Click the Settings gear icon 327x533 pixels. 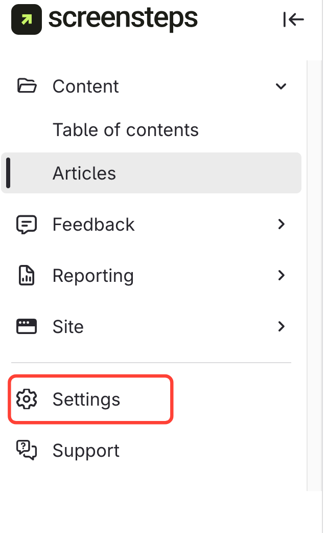pos(27,399)
